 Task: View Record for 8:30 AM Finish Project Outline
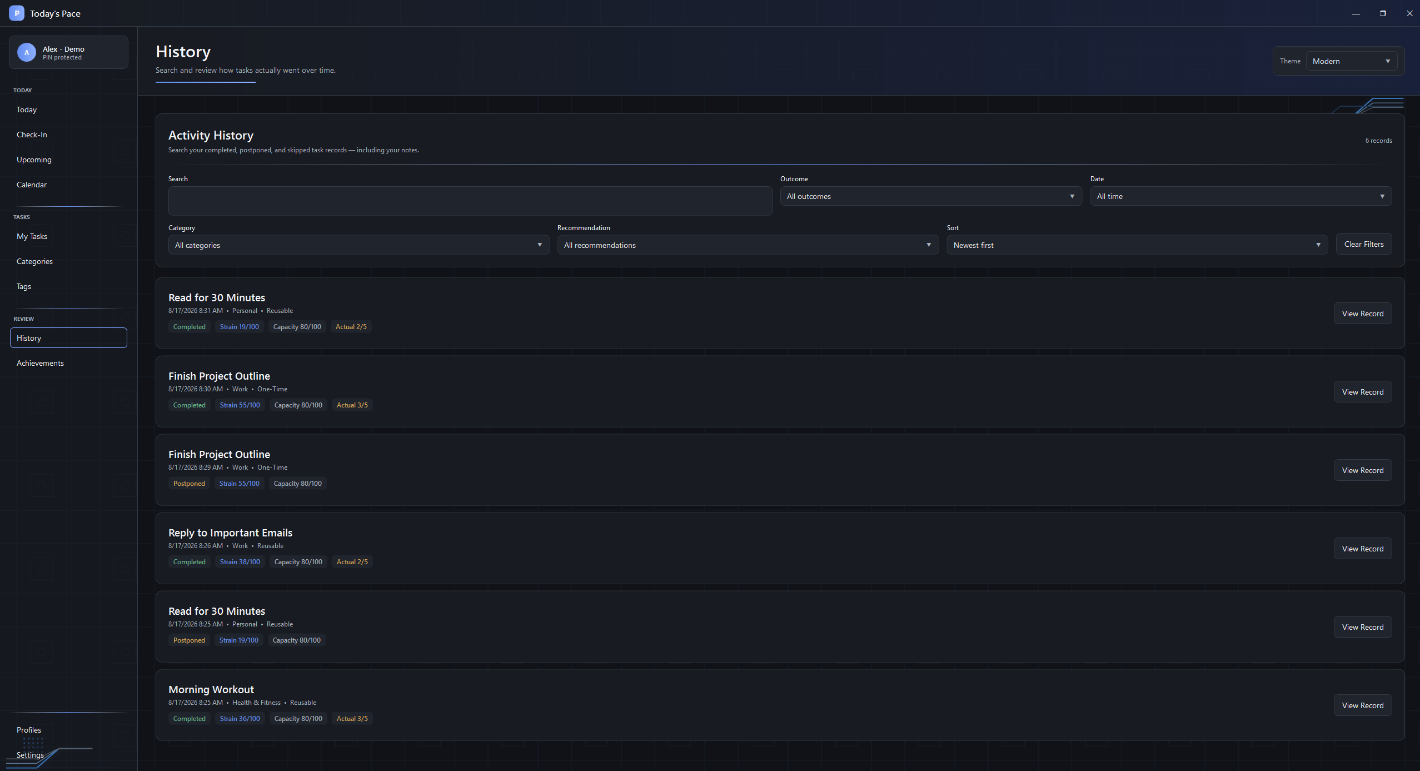[x=1363, y=392]
